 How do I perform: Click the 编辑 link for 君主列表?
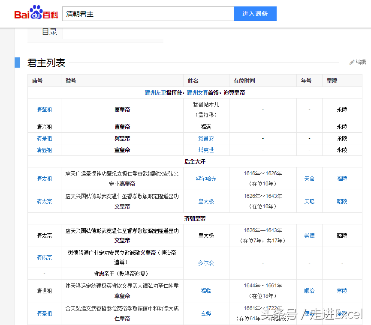[x=361, y=62]
